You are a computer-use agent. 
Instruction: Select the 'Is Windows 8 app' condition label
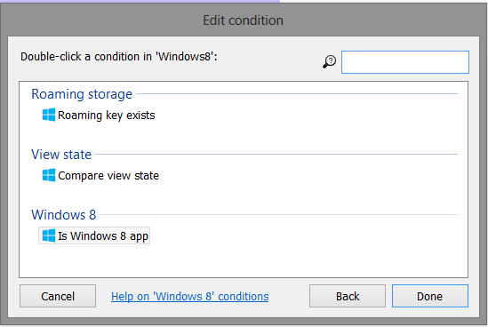103,236
